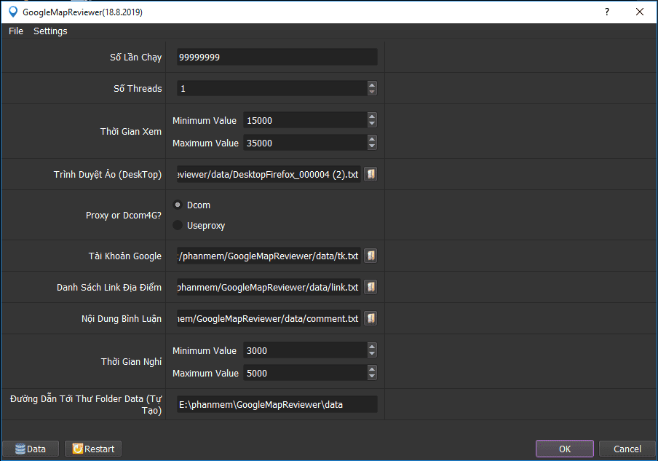Increase Thời Gian Nghỉ minimum value
The height and width of the screenshot is (461, 658).
[x=372, y=347]
